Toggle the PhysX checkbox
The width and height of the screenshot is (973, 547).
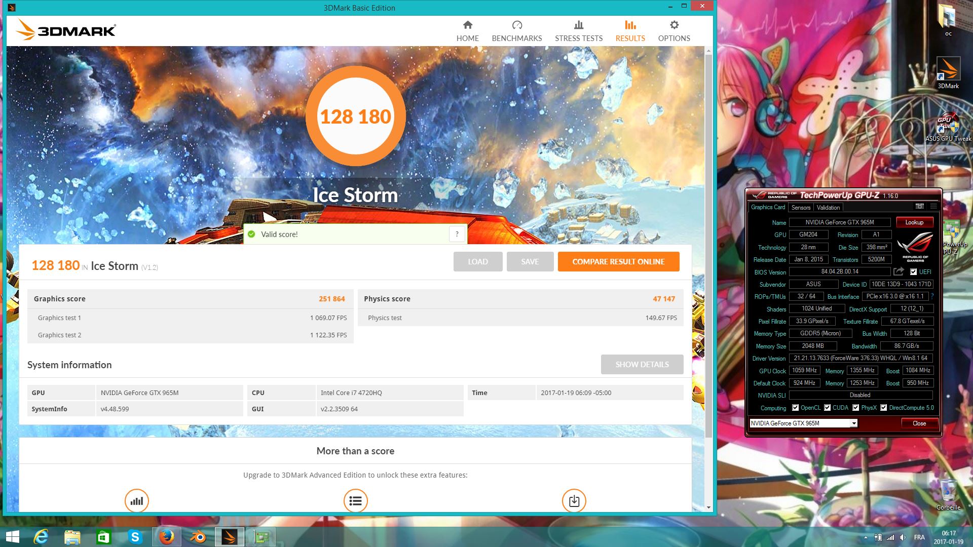point(855,408)
